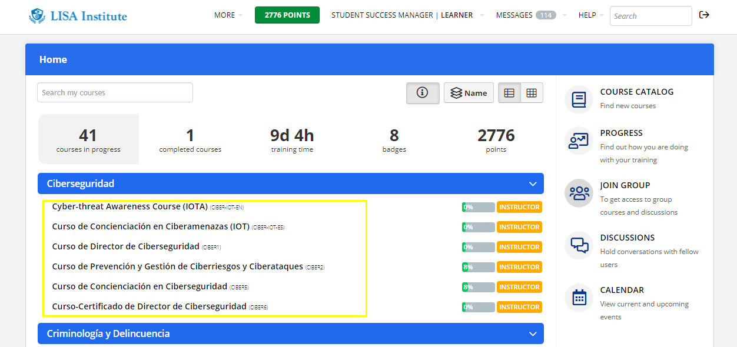The width and height of the screenshot is (737, 347).
Task: Switch to list view layout
Action: [510, 93]
